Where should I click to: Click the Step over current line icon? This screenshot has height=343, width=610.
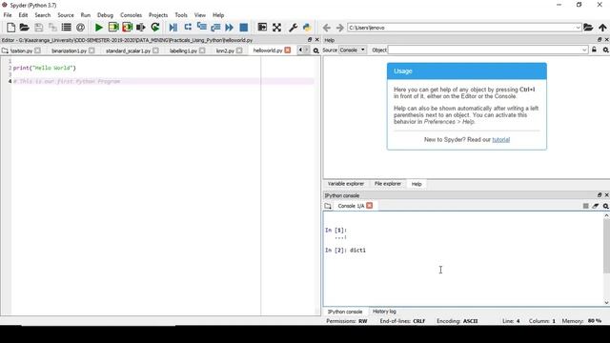point(188,28)
